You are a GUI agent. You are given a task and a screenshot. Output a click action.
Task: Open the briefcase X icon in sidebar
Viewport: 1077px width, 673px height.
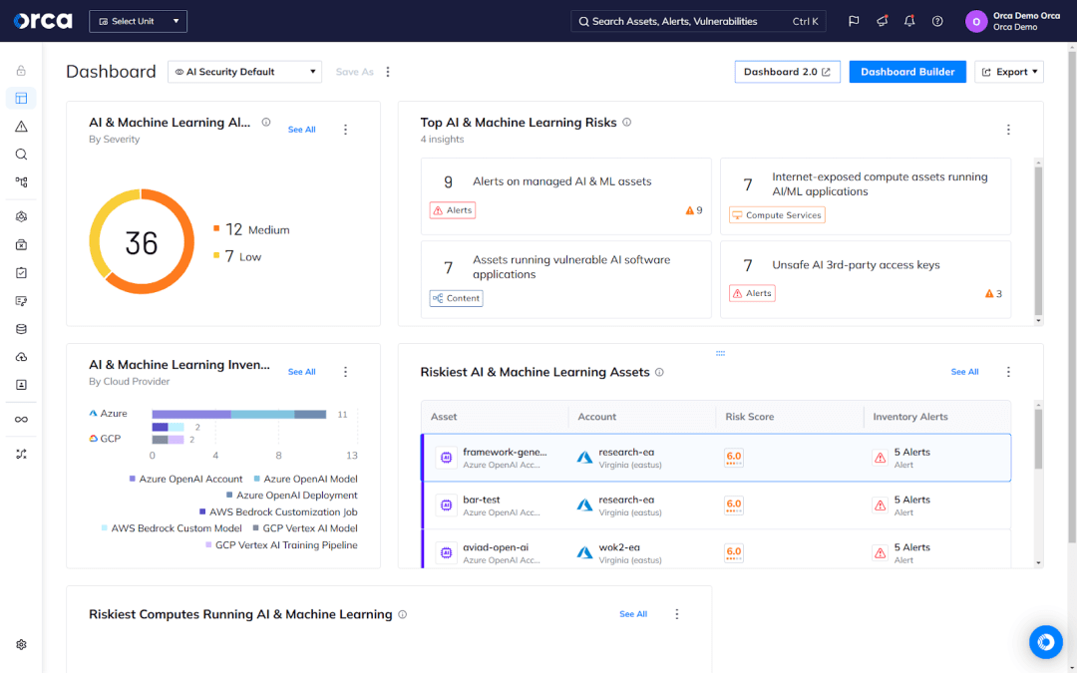(x=21, y=245)
